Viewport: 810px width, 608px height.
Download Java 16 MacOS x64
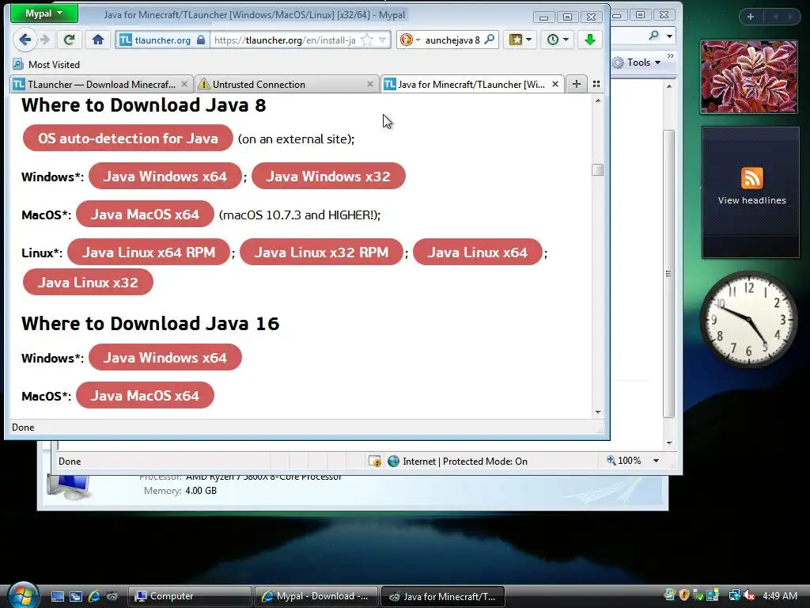(x=145, y=396)
